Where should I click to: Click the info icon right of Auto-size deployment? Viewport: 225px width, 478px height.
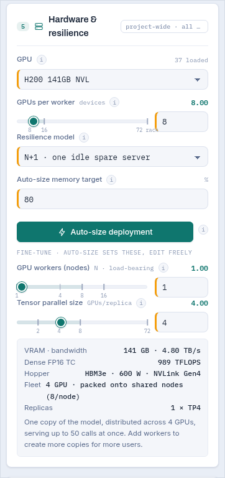coord(203,230)
